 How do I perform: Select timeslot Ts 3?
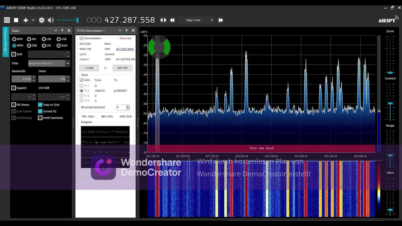click(82, 96)
